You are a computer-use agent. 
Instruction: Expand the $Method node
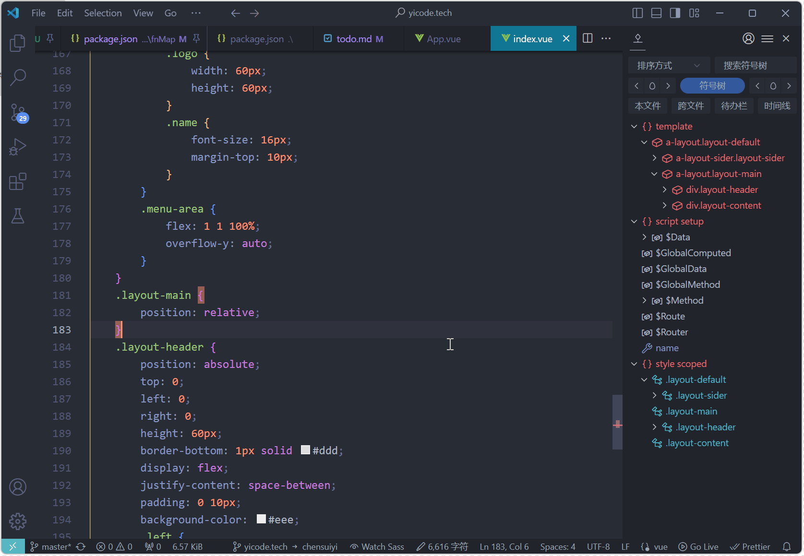pos(644,301)
